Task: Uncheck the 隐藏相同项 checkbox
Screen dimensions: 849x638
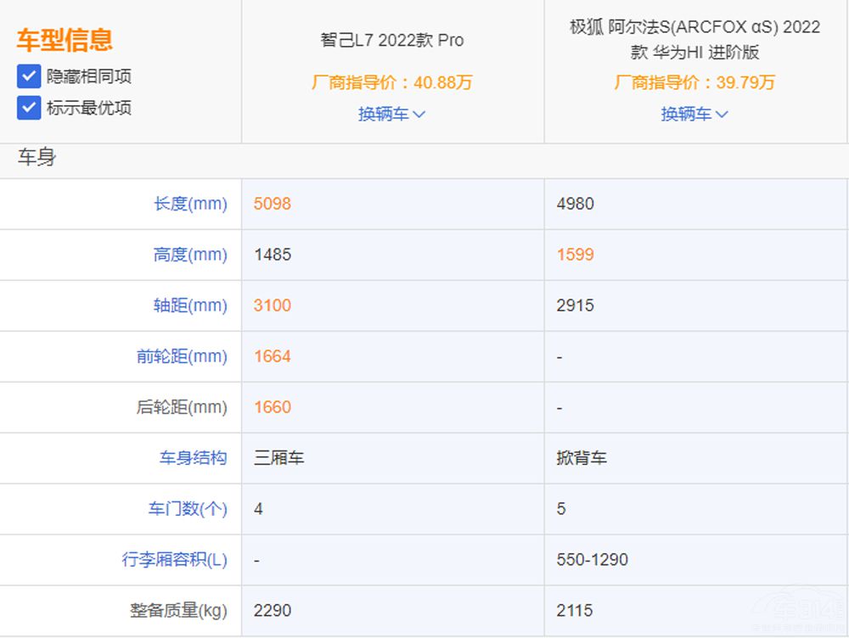Action: point(28,76)
